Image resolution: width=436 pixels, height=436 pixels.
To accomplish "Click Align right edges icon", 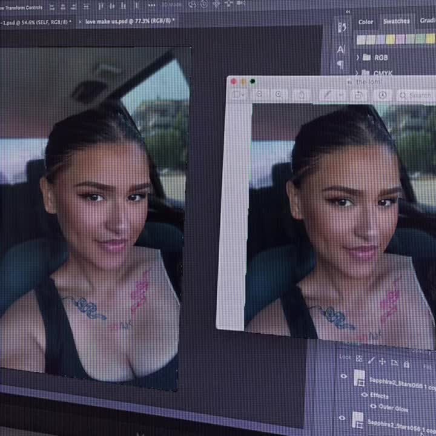I will coord(73,7).
